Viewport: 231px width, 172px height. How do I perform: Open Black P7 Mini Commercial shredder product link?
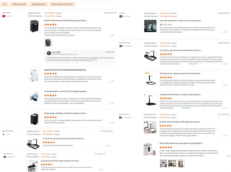(66, 20)
